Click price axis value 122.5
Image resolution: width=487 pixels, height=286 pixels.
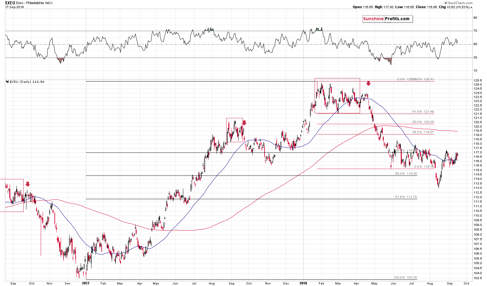[x=478, y=105]
